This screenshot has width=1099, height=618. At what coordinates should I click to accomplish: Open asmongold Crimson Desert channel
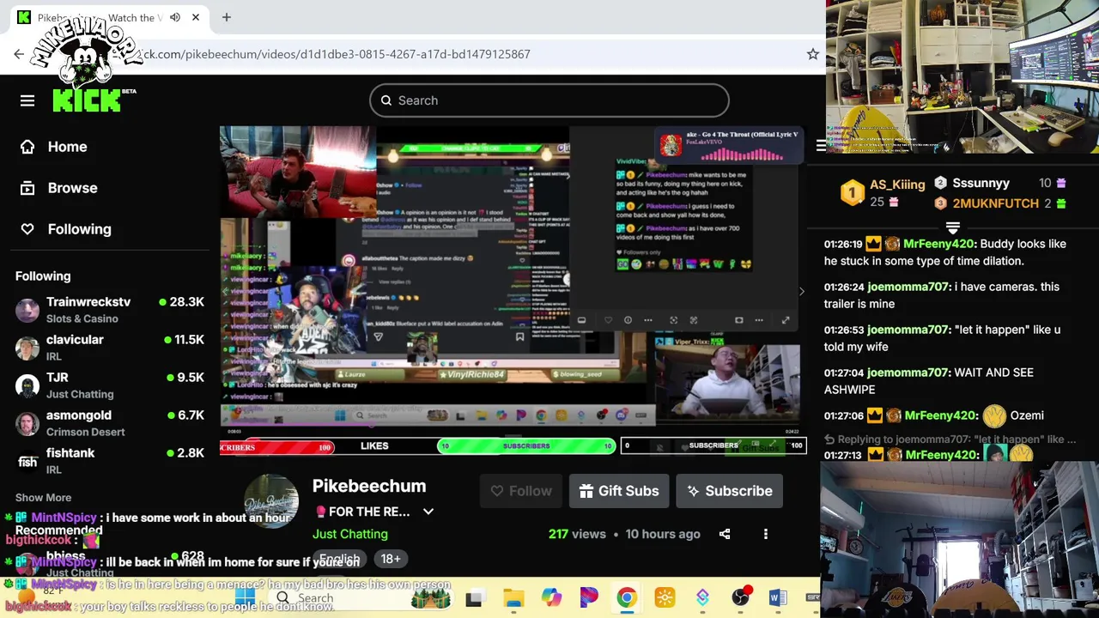coord(110,423)
